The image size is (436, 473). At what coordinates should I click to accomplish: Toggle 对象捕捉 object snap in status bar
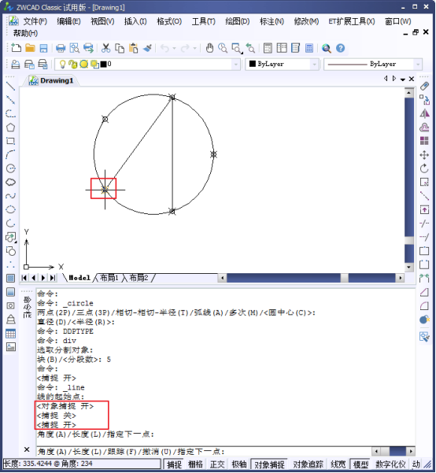click(x=269, y=464)
